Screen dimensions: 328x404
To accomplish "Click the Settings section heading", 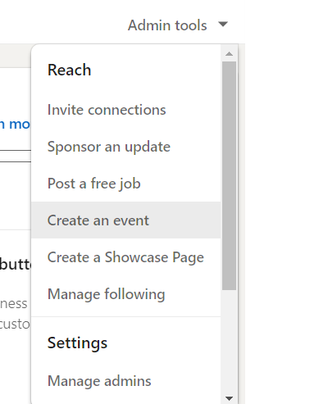I will 77,343.
